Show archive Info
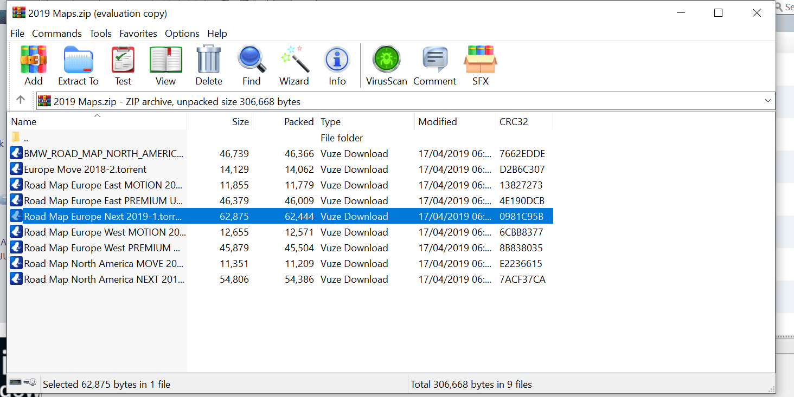This screenshot has width=794, height=397. pos(337,60)
